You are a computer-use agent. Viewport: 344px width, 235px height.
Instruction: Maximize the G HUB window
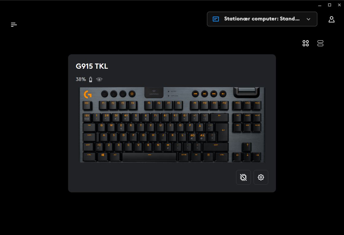click(x=330, y=5)
